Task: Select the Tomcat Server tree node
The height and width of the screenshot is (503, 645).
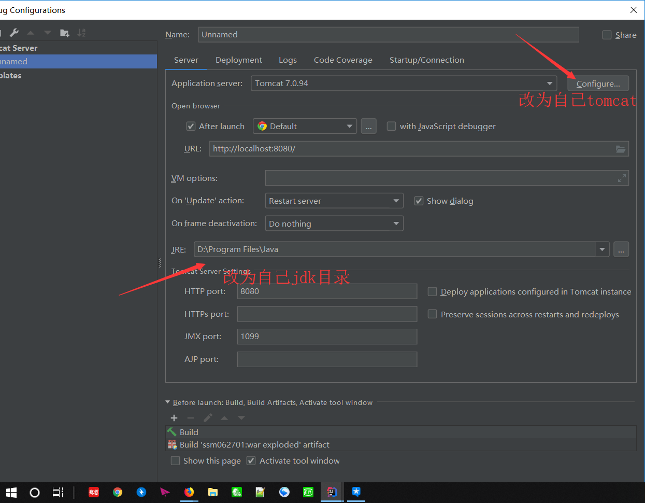Action: pos(78,48)
